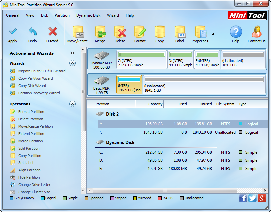Open partition Properties from the toolbar
The width and height of the screenshot is (271, 212).
point(200,32)
